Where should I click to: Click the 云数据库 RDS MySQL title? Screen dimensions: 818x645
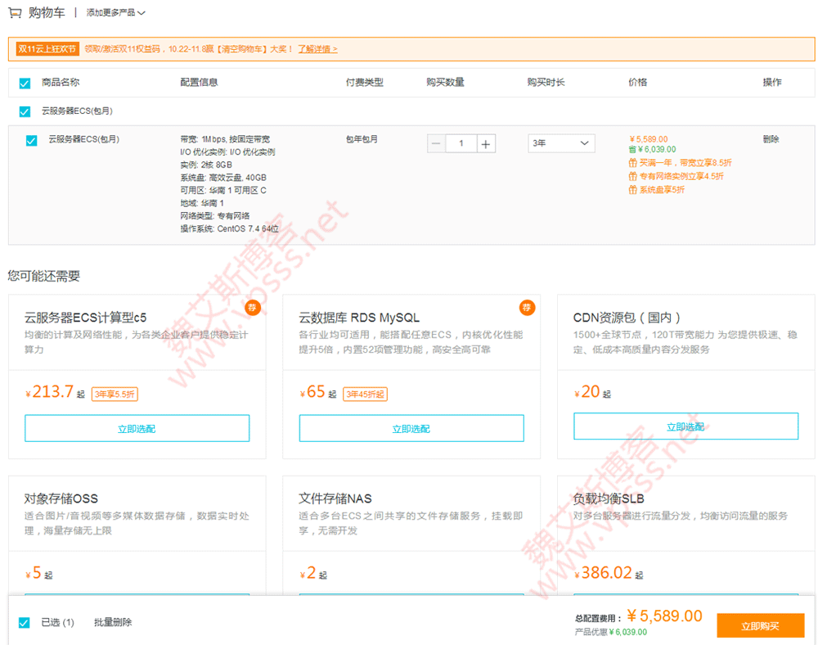pyautogui.click(x=359, y=318)
